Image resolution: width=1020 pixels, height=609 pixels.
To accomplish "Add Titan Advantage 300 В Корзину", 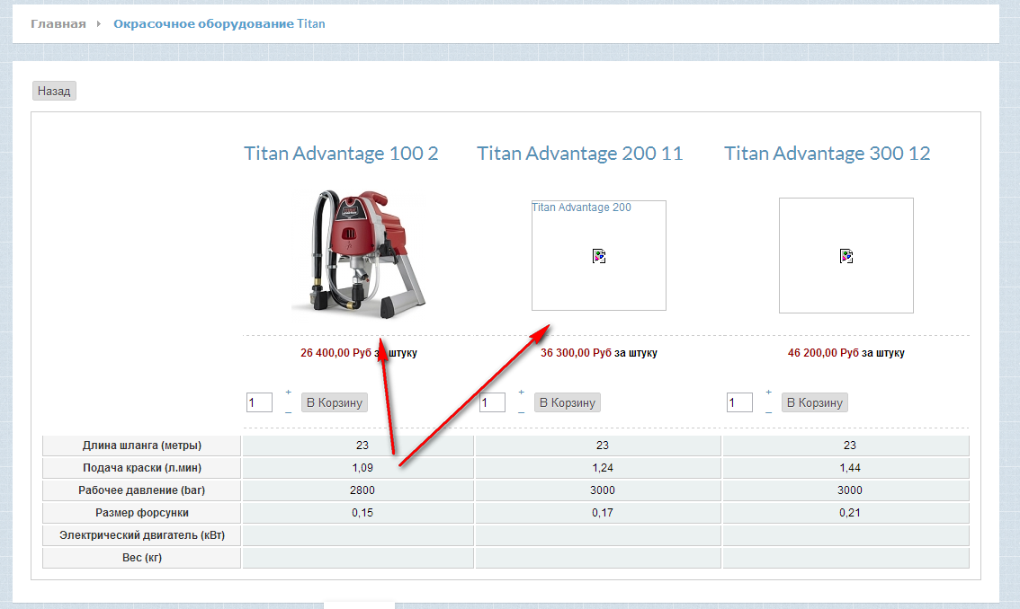I will pos(814,402).
